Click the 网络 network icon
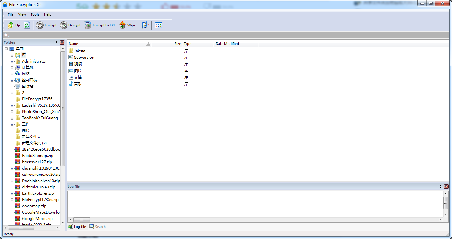Image resolution: width=452 pixels, height=239 pixels. 18,74
